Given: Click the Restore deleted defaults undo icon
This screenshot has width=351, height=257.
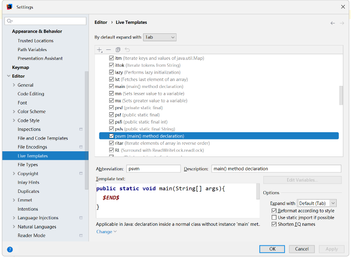Looking at the screenshot, I should tap(128, 50).
